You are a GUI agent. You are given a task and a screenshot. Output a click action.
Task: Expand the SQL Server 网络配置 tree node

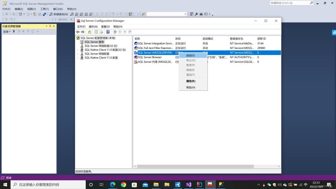[x=78, y=54]
